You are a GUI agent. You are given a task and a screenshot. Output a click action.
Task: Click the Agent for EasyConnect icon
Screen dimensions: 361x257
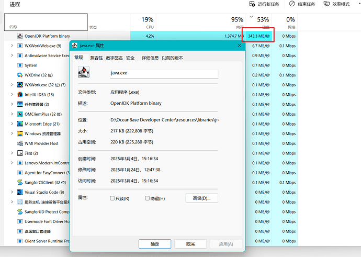[20, 173]
